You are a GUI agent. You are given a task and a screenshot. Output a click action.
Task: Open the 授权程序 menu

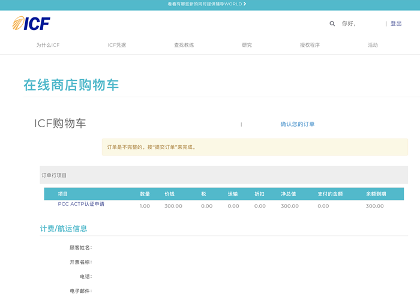(x=310, y=45)
